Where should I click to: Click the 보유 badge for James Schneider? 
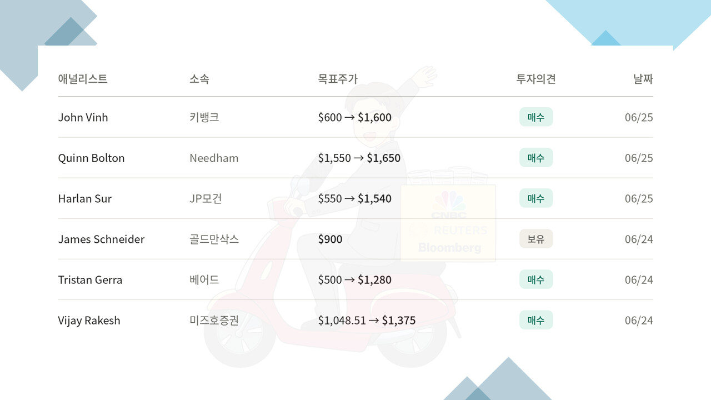(x=536, y=239)
